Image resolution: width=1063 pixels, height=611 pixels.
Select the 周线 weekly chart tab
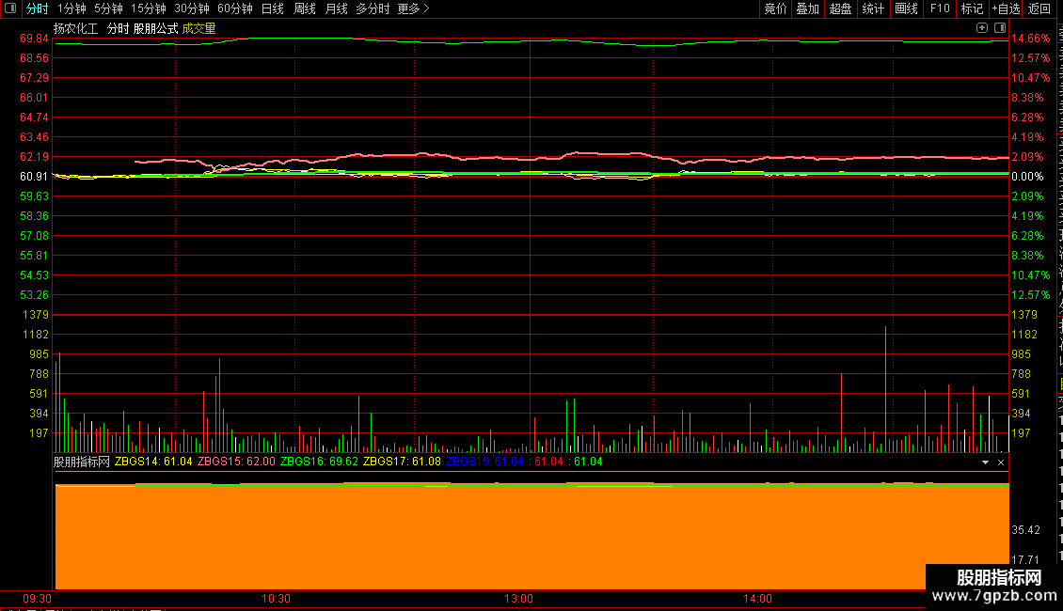[x=305, y=8]
